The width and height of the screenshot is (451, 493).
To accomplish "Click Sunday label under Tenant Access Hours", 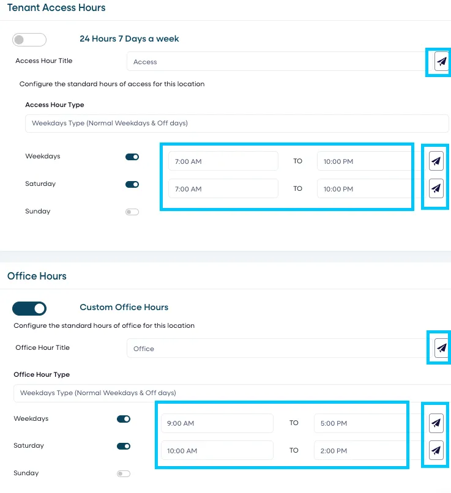I will 38,211.
